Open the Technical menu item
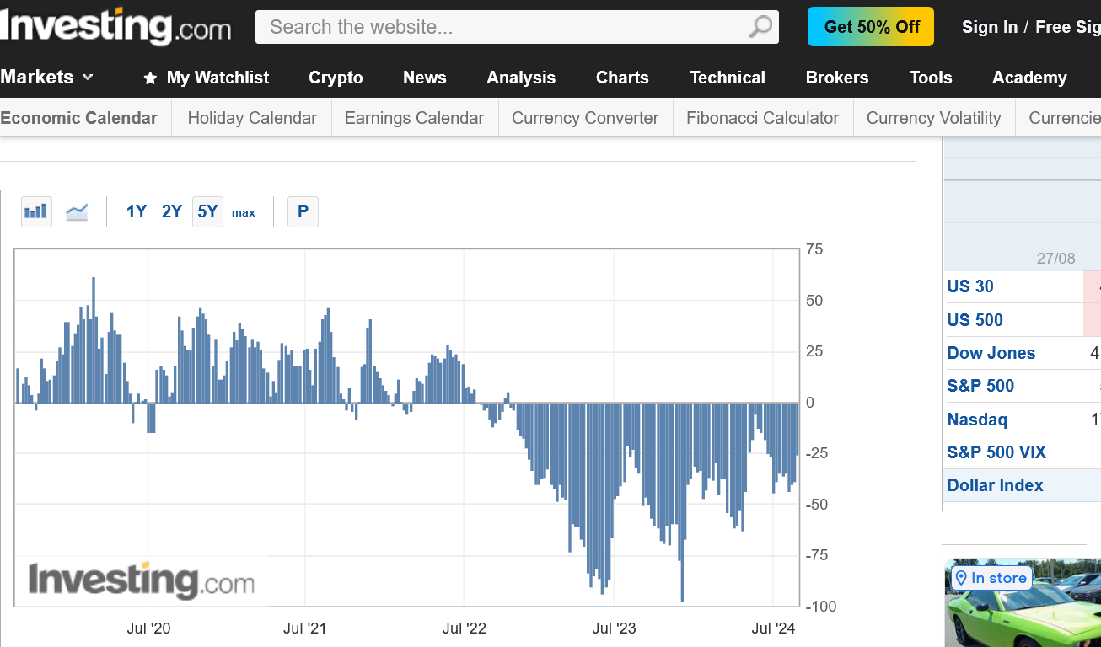The width and height of the screenshot is (1101, 647). click(x=728, y=78)
